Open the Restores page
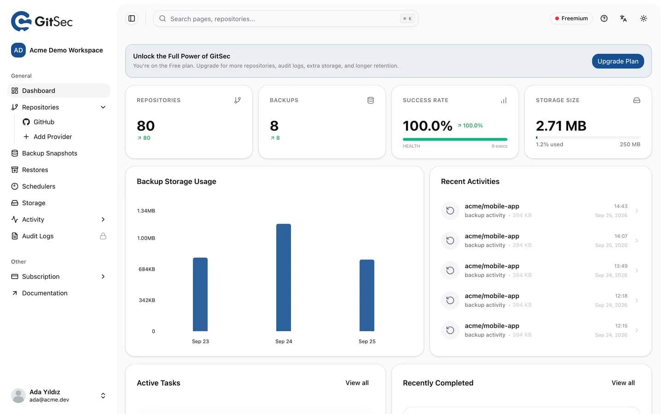The height and width of the screenshot is (414, 663). (x=59, y=170)
